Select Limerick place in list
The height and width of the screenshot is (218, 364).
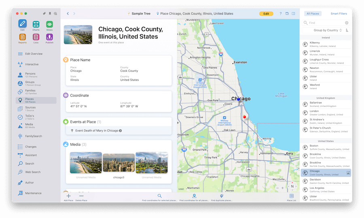tap(326, 53)
